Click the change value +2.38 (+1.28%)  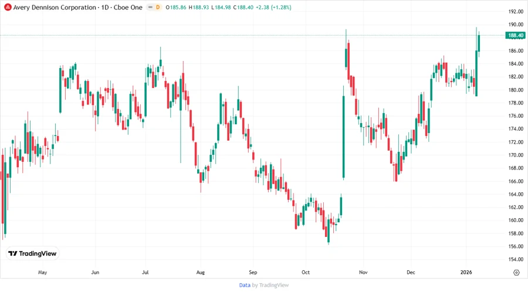click(x=273, y=7)
